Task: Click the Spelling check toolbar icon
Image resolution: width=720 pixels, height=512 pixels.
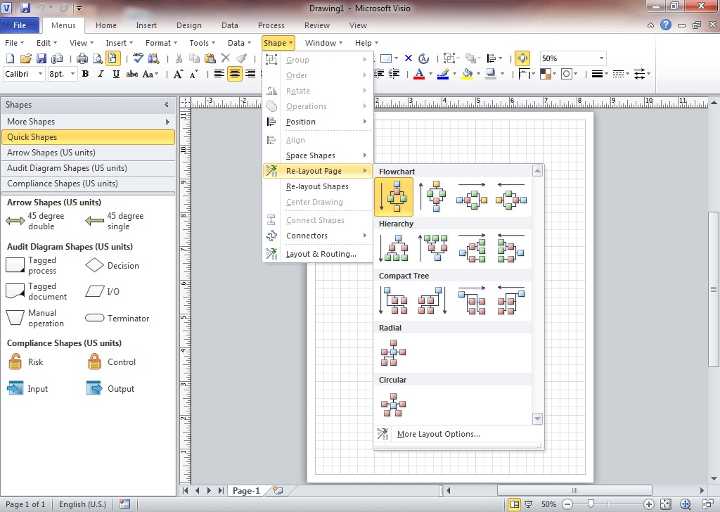Action: [x=139, y=58]
